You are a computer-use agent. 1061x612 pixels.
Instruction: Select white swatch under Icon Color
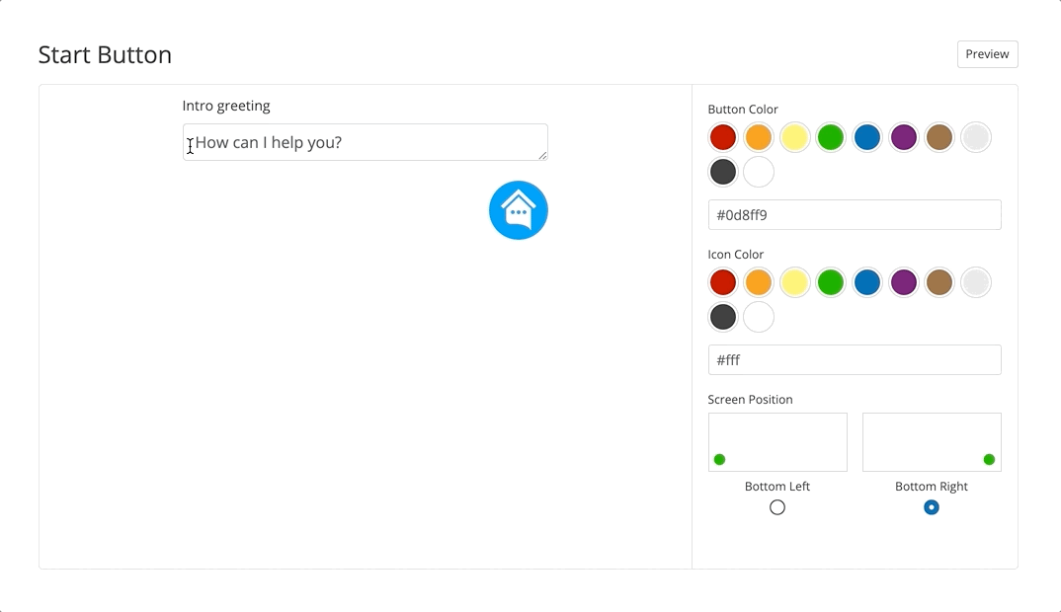[x=759, y=317]
